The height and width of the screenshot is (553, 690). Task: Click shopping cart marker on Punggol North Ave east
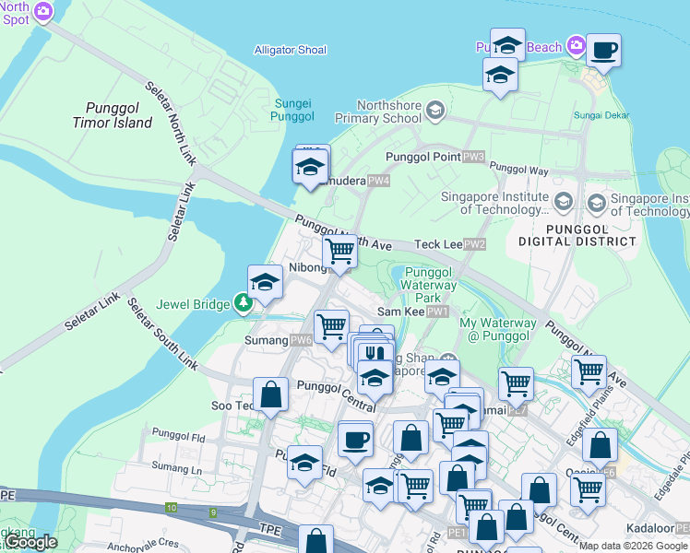click(x=589, y=374)
